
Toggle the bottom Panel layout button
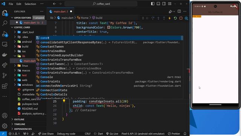pos(158,4)
